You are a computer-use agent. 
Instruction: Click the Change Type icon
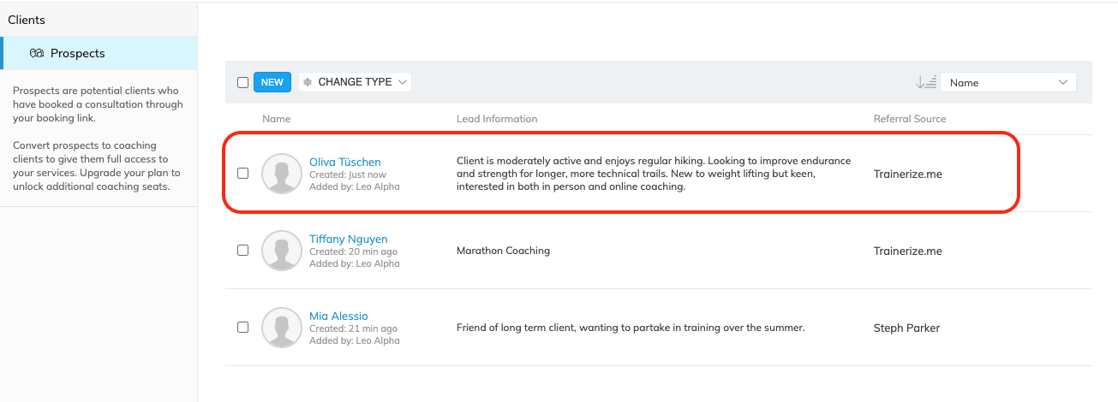tap(308, 82)
